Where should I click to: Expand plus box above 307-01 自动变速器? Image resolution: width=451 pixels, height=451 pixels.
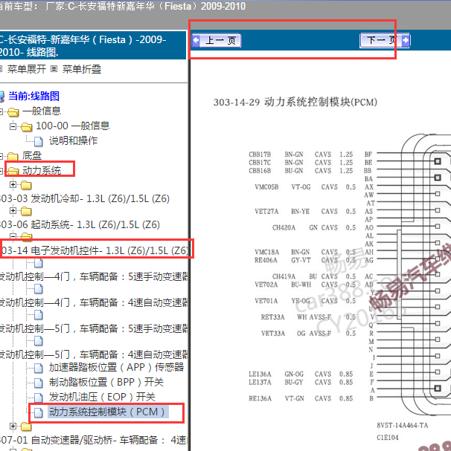point(13,426)
